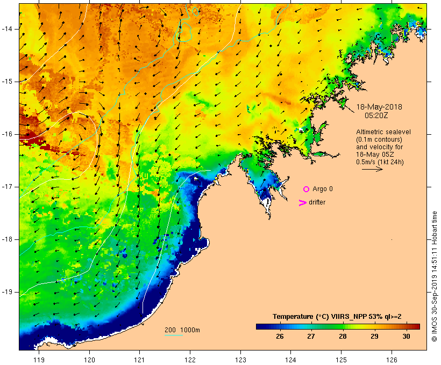Click the Altimetric sealevel label
The image size is (441, 365).
pos(383,132)
